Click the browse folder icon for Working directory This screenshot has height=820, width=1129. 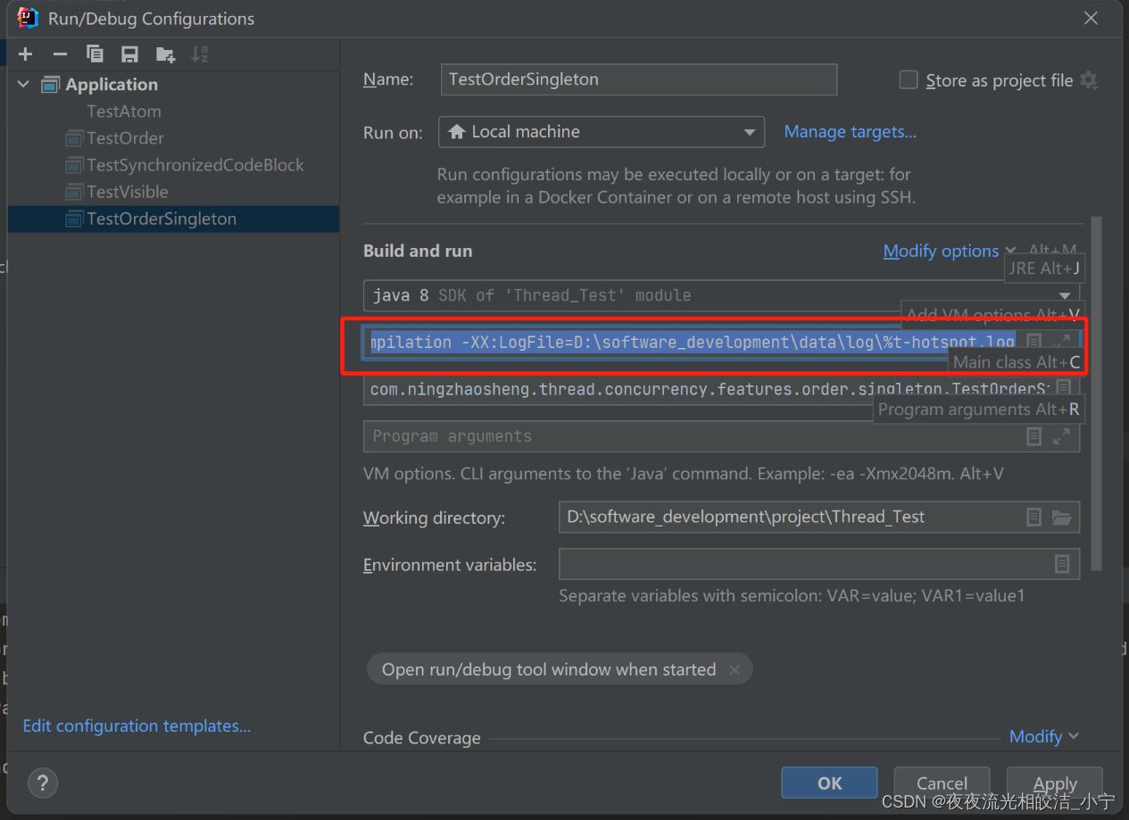[x=1061, y=518]
